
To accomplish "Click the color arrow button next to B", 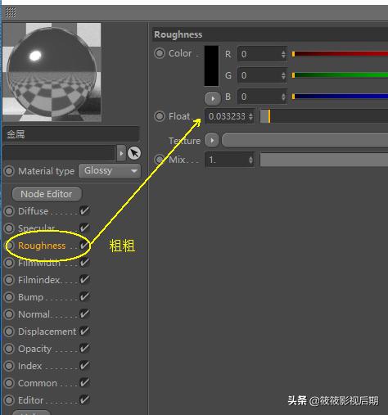I will pos(213,98).
